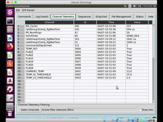Open the Help tab

(x=151, y=17)
